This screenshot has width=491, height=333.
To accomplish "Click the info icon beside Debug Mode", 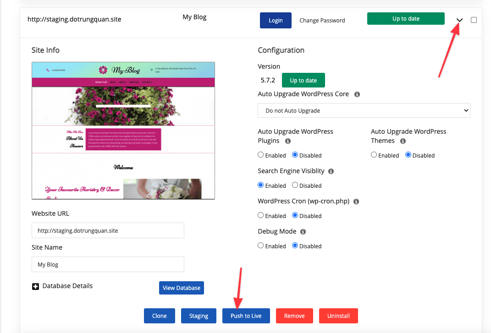I will [302, 231].
